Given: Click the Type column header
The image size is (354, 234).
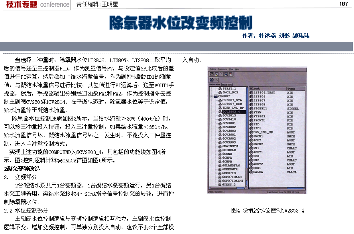Looking at the screenshot, I should (291, 88).
